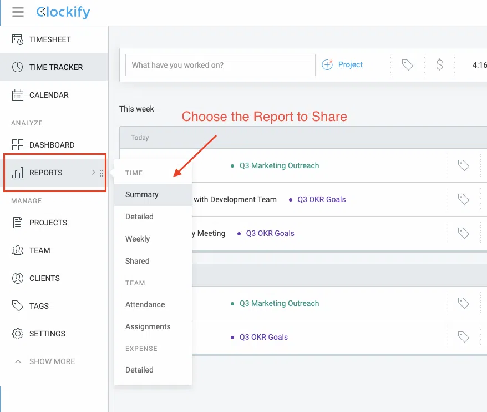Click the Q3 Marketing Outreach project link

(279, 165)
